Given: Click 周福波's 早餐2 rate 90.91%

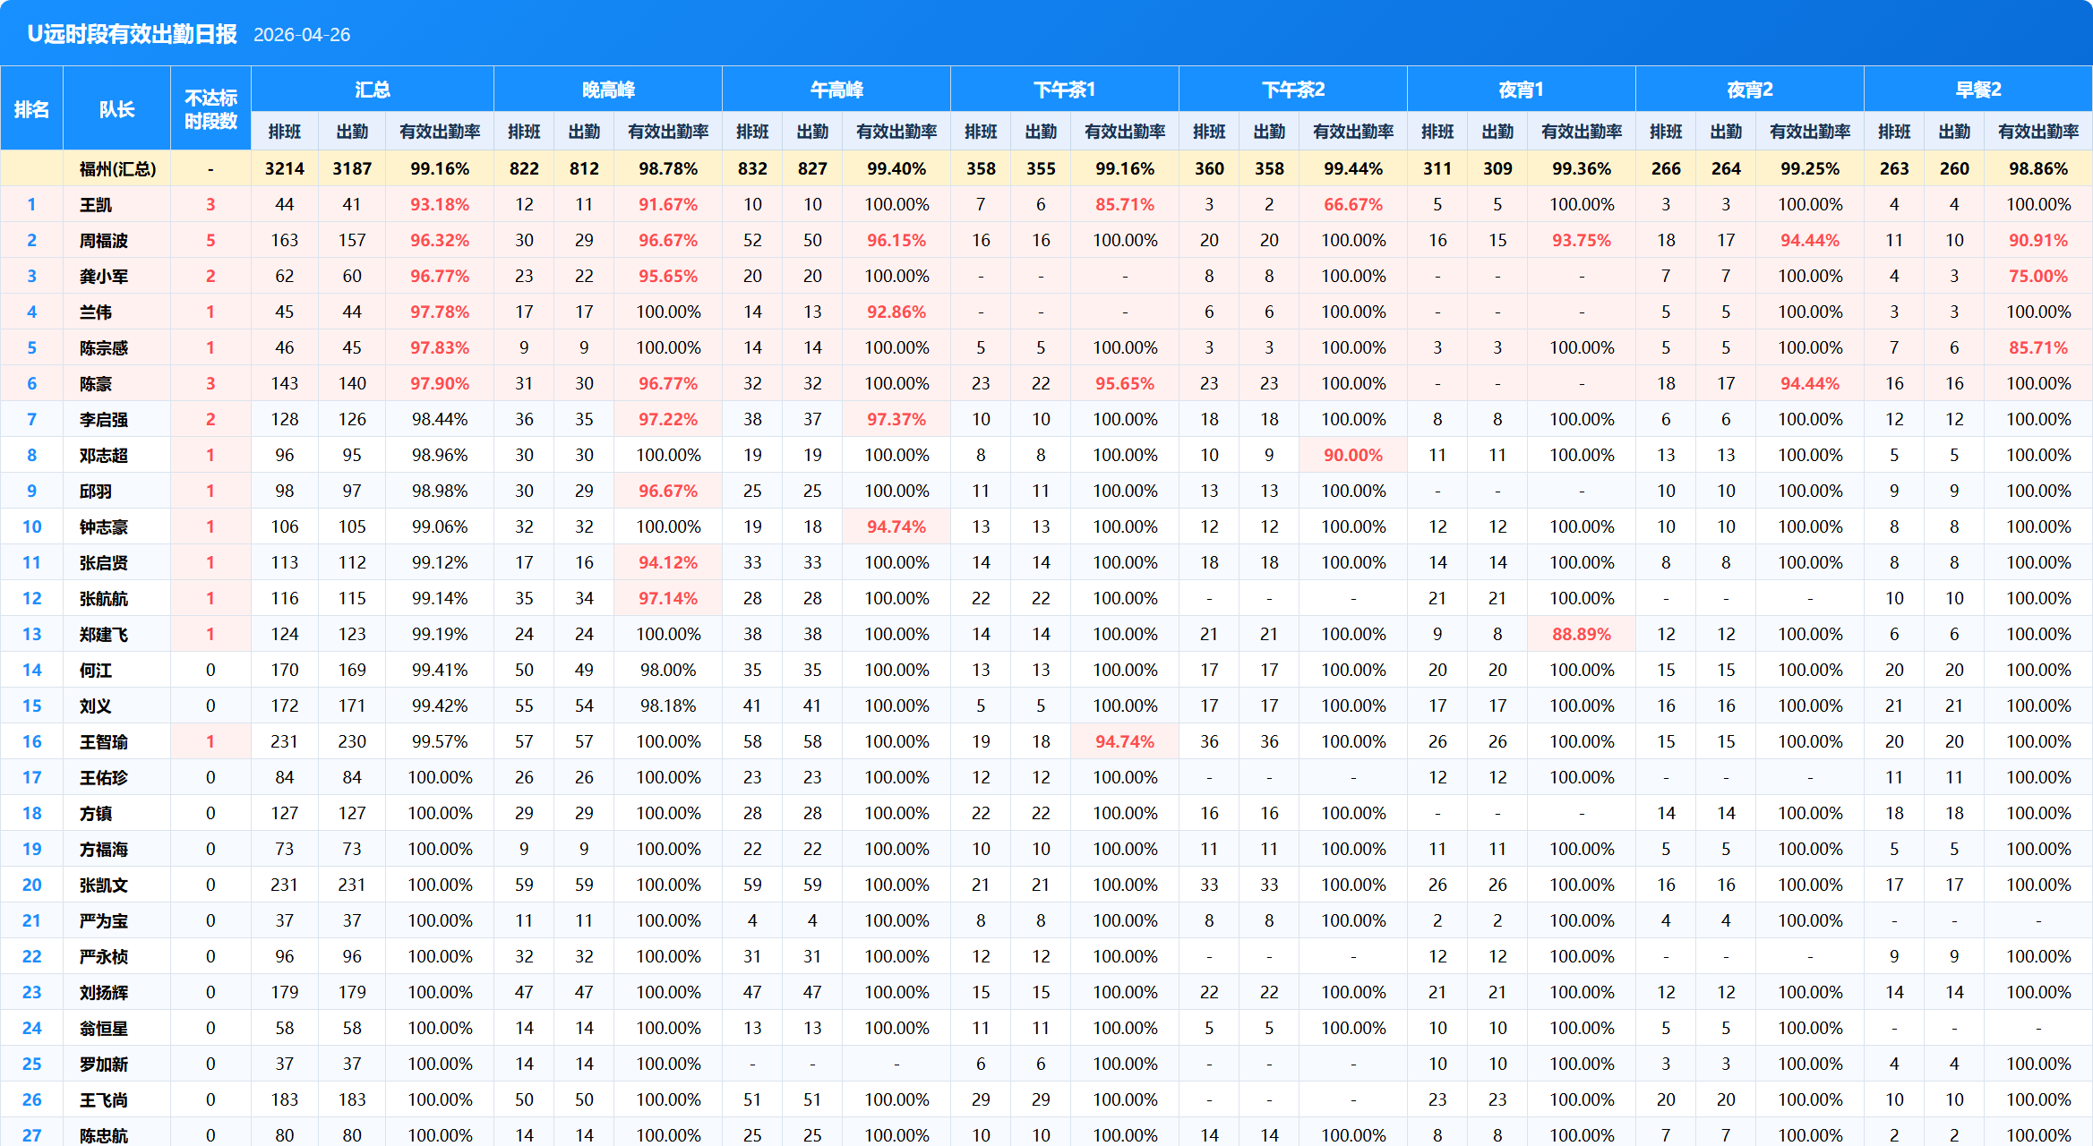Looking at the screenshot, I should pos(2038,240).
